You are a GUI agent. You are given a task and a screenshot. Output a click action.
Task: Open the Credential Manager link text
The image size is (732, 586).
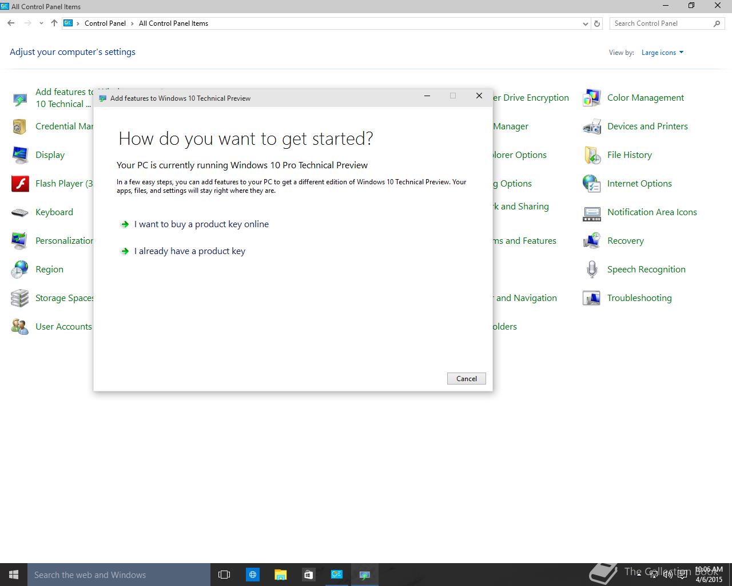click(x=64, y=126)
